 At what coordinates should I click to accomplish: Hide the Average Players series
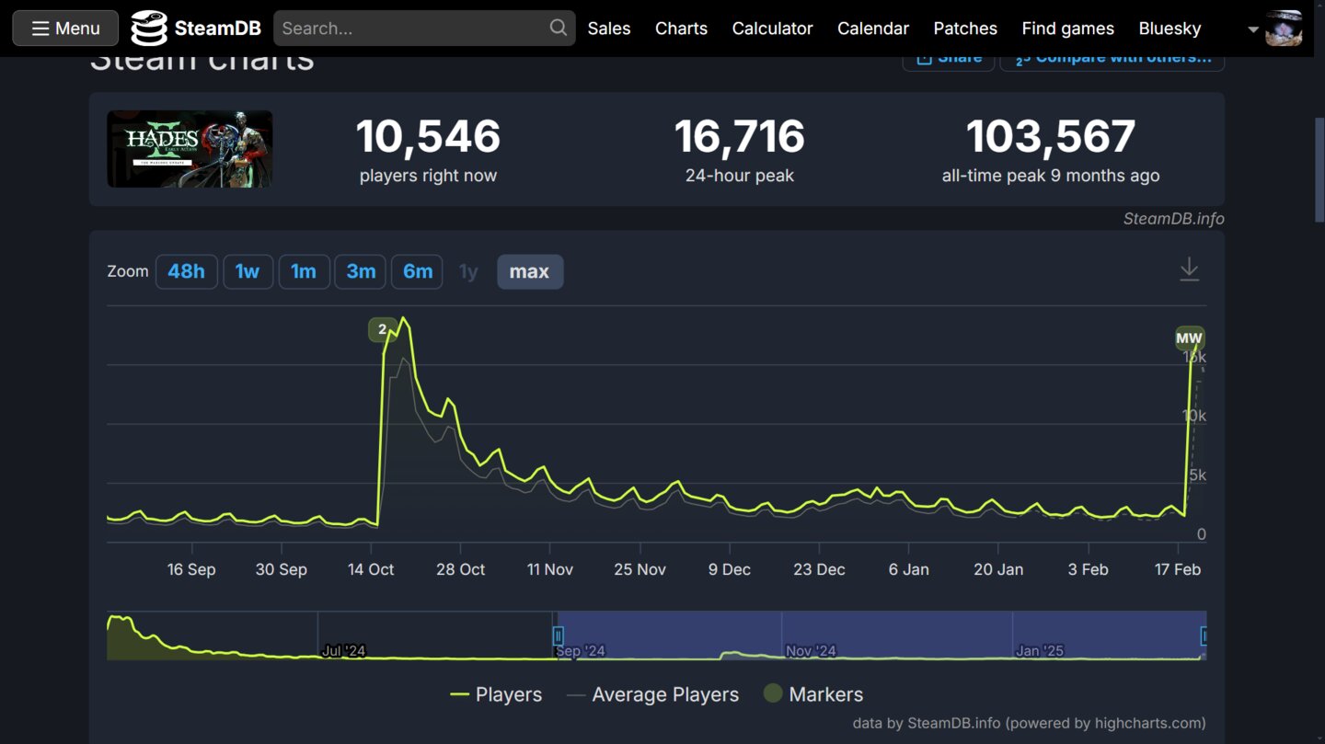coord(653,694)
